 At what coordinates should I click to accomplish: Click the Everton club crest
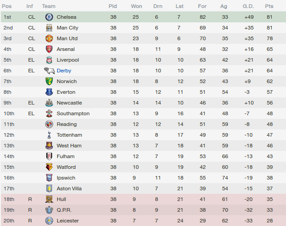pyautogui.click(x=49, y=92)
